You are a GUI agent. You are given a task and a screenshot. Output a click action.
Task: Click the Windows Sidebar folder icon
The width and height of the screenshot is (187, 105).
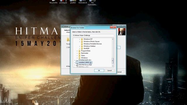coord(82,46)
